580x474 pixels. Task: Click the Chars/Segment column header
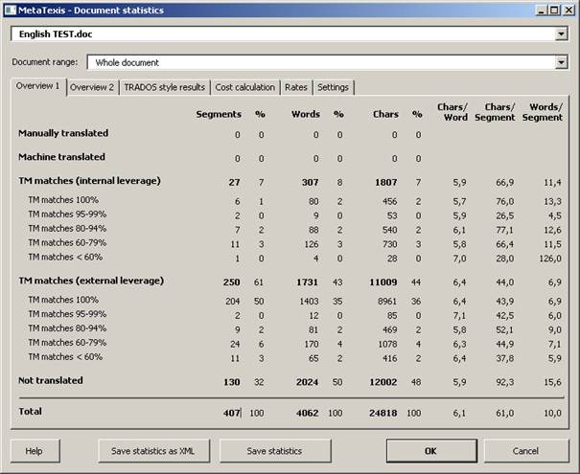(x=495, y=112)
